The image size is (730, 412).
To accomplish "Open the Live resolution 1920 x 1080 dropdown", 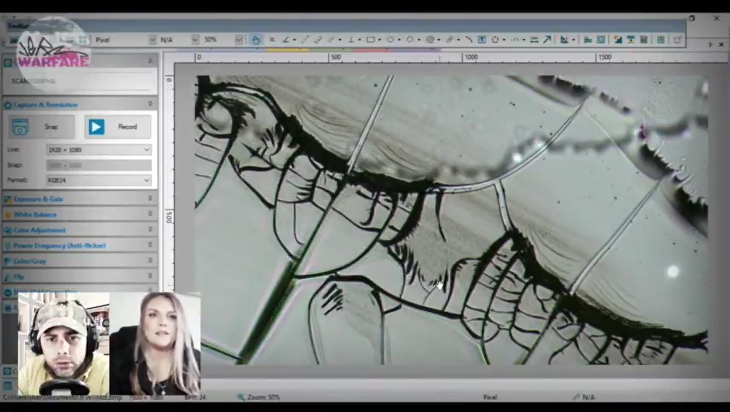I will pyautogui.click(x=99, y=149).
